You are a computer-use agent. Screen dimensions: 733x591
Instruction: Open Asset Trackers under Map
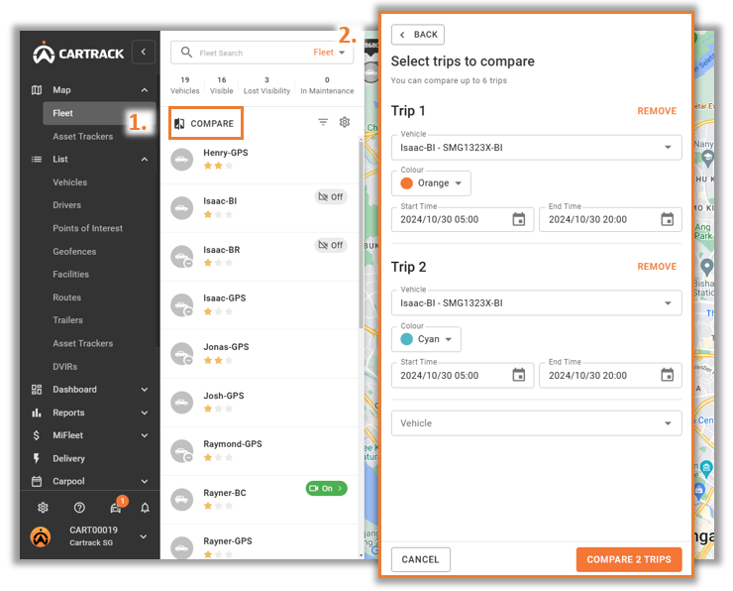tap(83, 136)
